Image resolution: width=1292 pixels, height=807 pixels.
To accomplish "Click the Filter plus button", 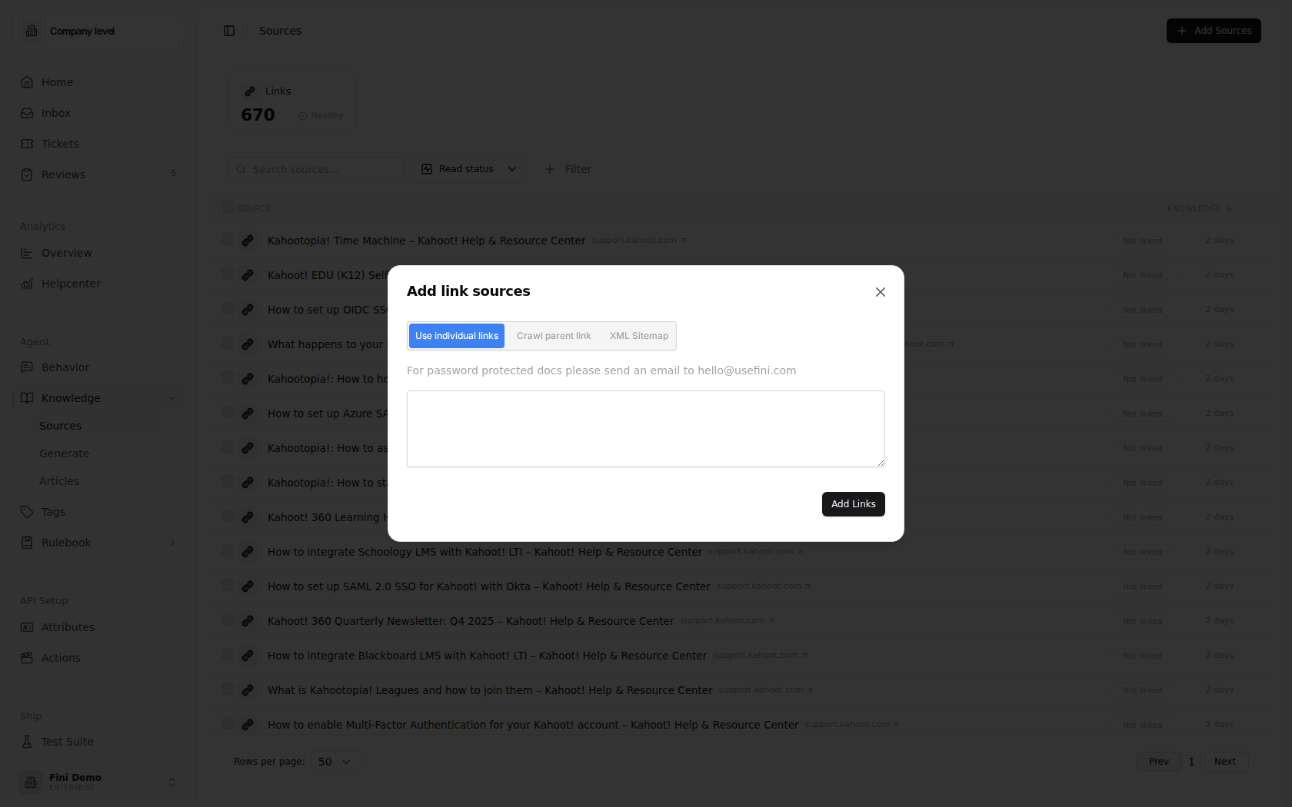I will tap(568, 169).
